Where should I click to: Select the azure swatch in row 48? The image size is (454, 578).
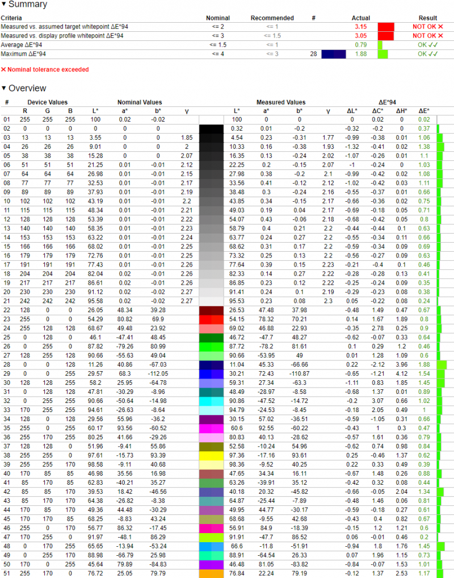[211, 546]
